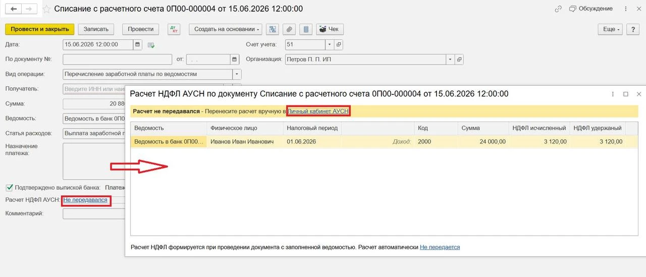Open the calendar picker for Дата field
The height and width of the screenshot is (277, 646).
(x=138, y=44)
